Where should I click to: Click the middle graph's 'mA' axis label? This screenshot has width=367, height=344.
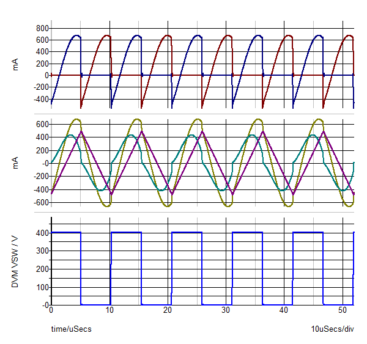[x=17, y=163]
